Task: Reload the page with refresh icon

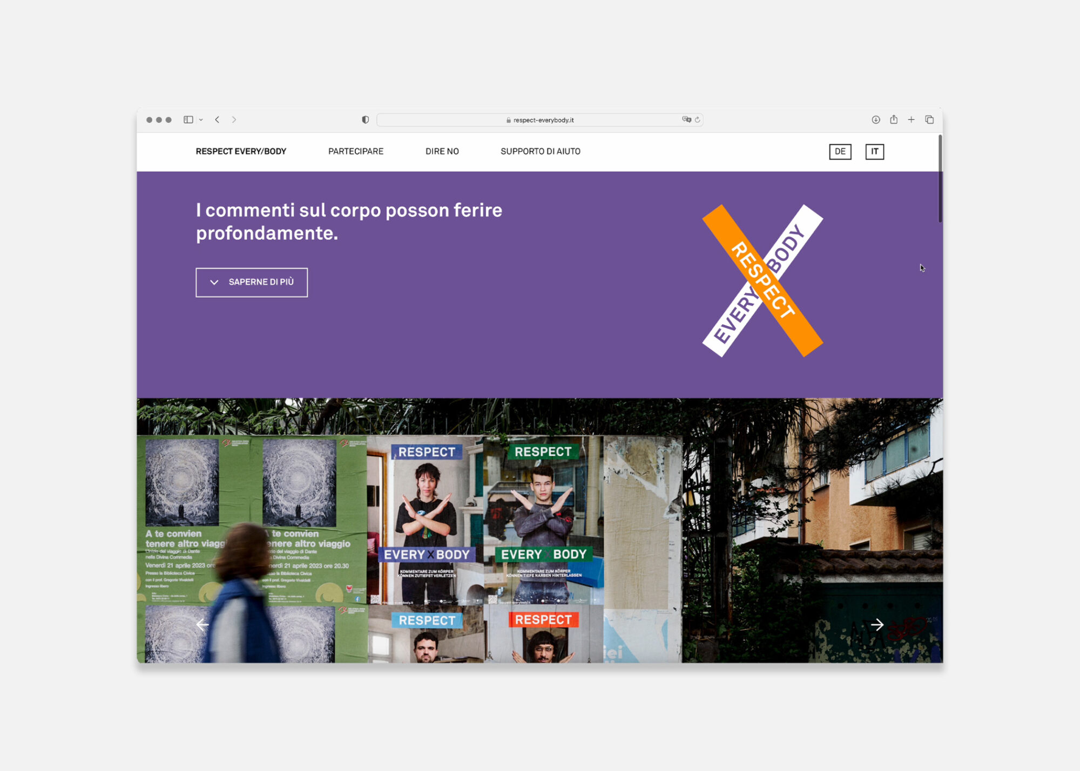Action: (698, 120)
